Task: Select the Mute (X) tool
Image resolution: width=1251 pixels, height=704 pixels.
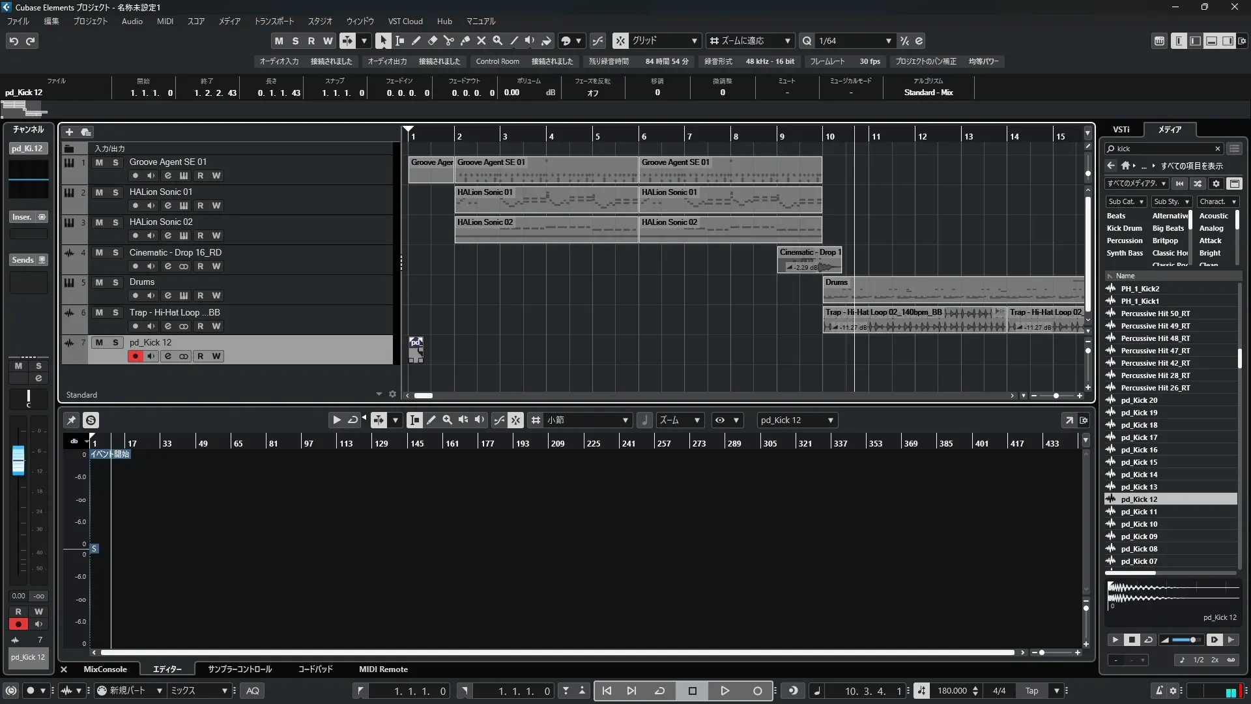Action: pyautogui.click(x=481, y=40)
